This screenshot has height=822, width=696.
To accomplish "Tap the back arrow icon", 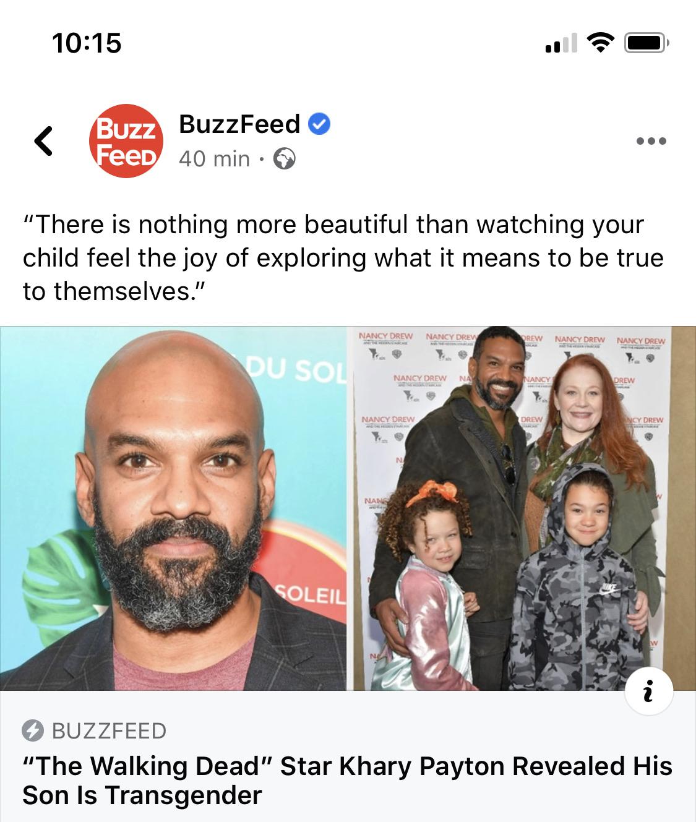I will click(43, 140).
